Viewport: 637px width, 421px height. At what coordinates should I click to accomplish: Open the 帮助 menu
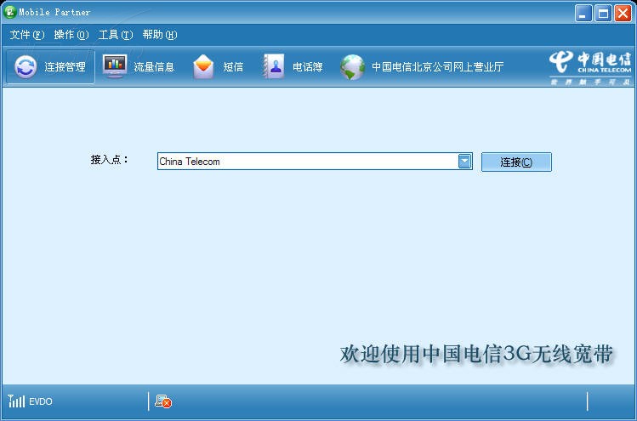pyautogui.click(x=159, y=35)
